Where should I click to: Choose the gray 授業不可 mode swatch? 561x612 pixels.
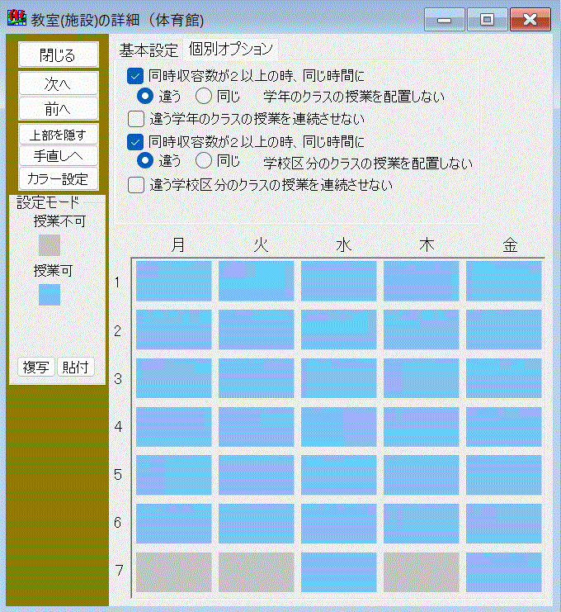click(x=49, y=245)
